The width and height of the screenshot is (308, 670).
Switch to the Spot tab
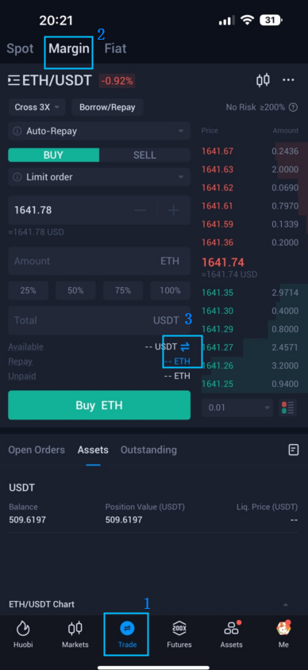pos(20,48)
